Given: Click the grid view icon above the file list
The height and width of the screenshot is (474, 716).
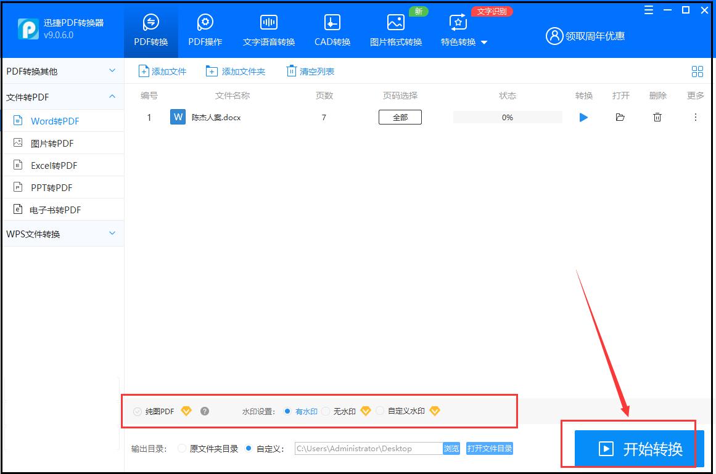Looking at the screenshot, I should coord(697,72).
